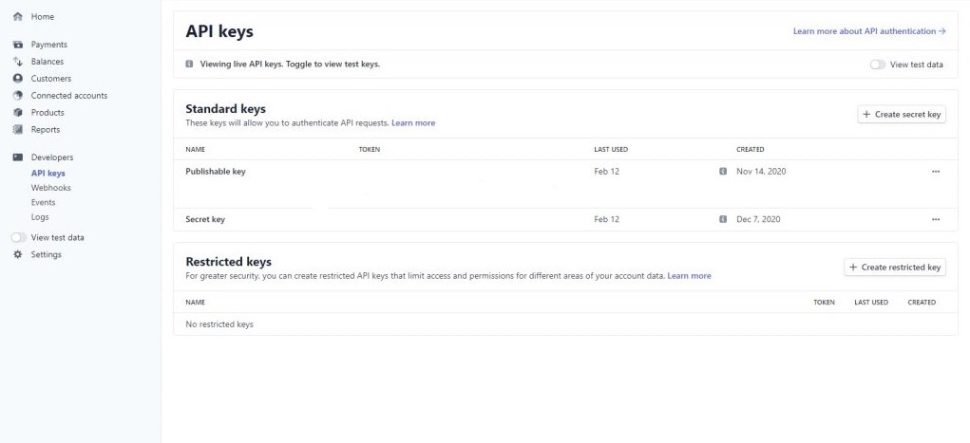
Task: Open the Publishable key options menu
Action: [x=936, y=171]
